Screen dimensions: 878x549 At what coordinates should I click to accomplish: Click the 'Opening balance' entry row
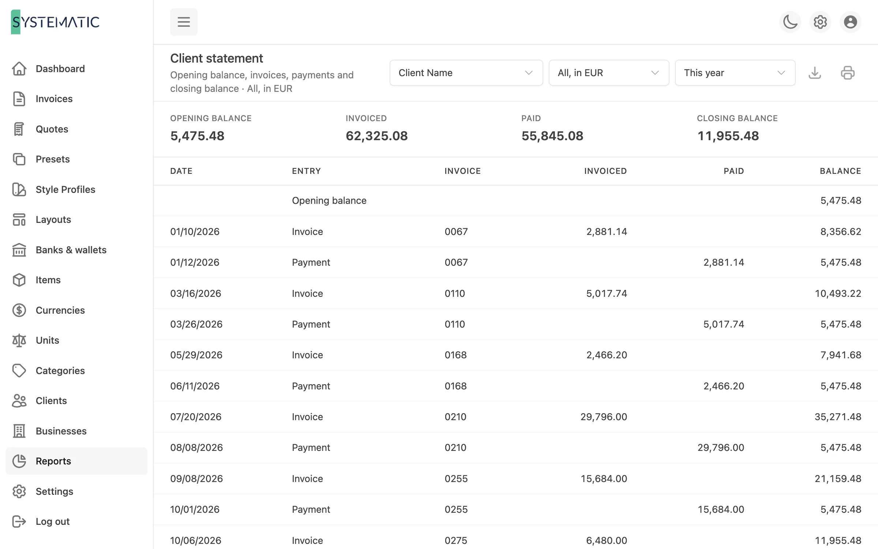516,201
